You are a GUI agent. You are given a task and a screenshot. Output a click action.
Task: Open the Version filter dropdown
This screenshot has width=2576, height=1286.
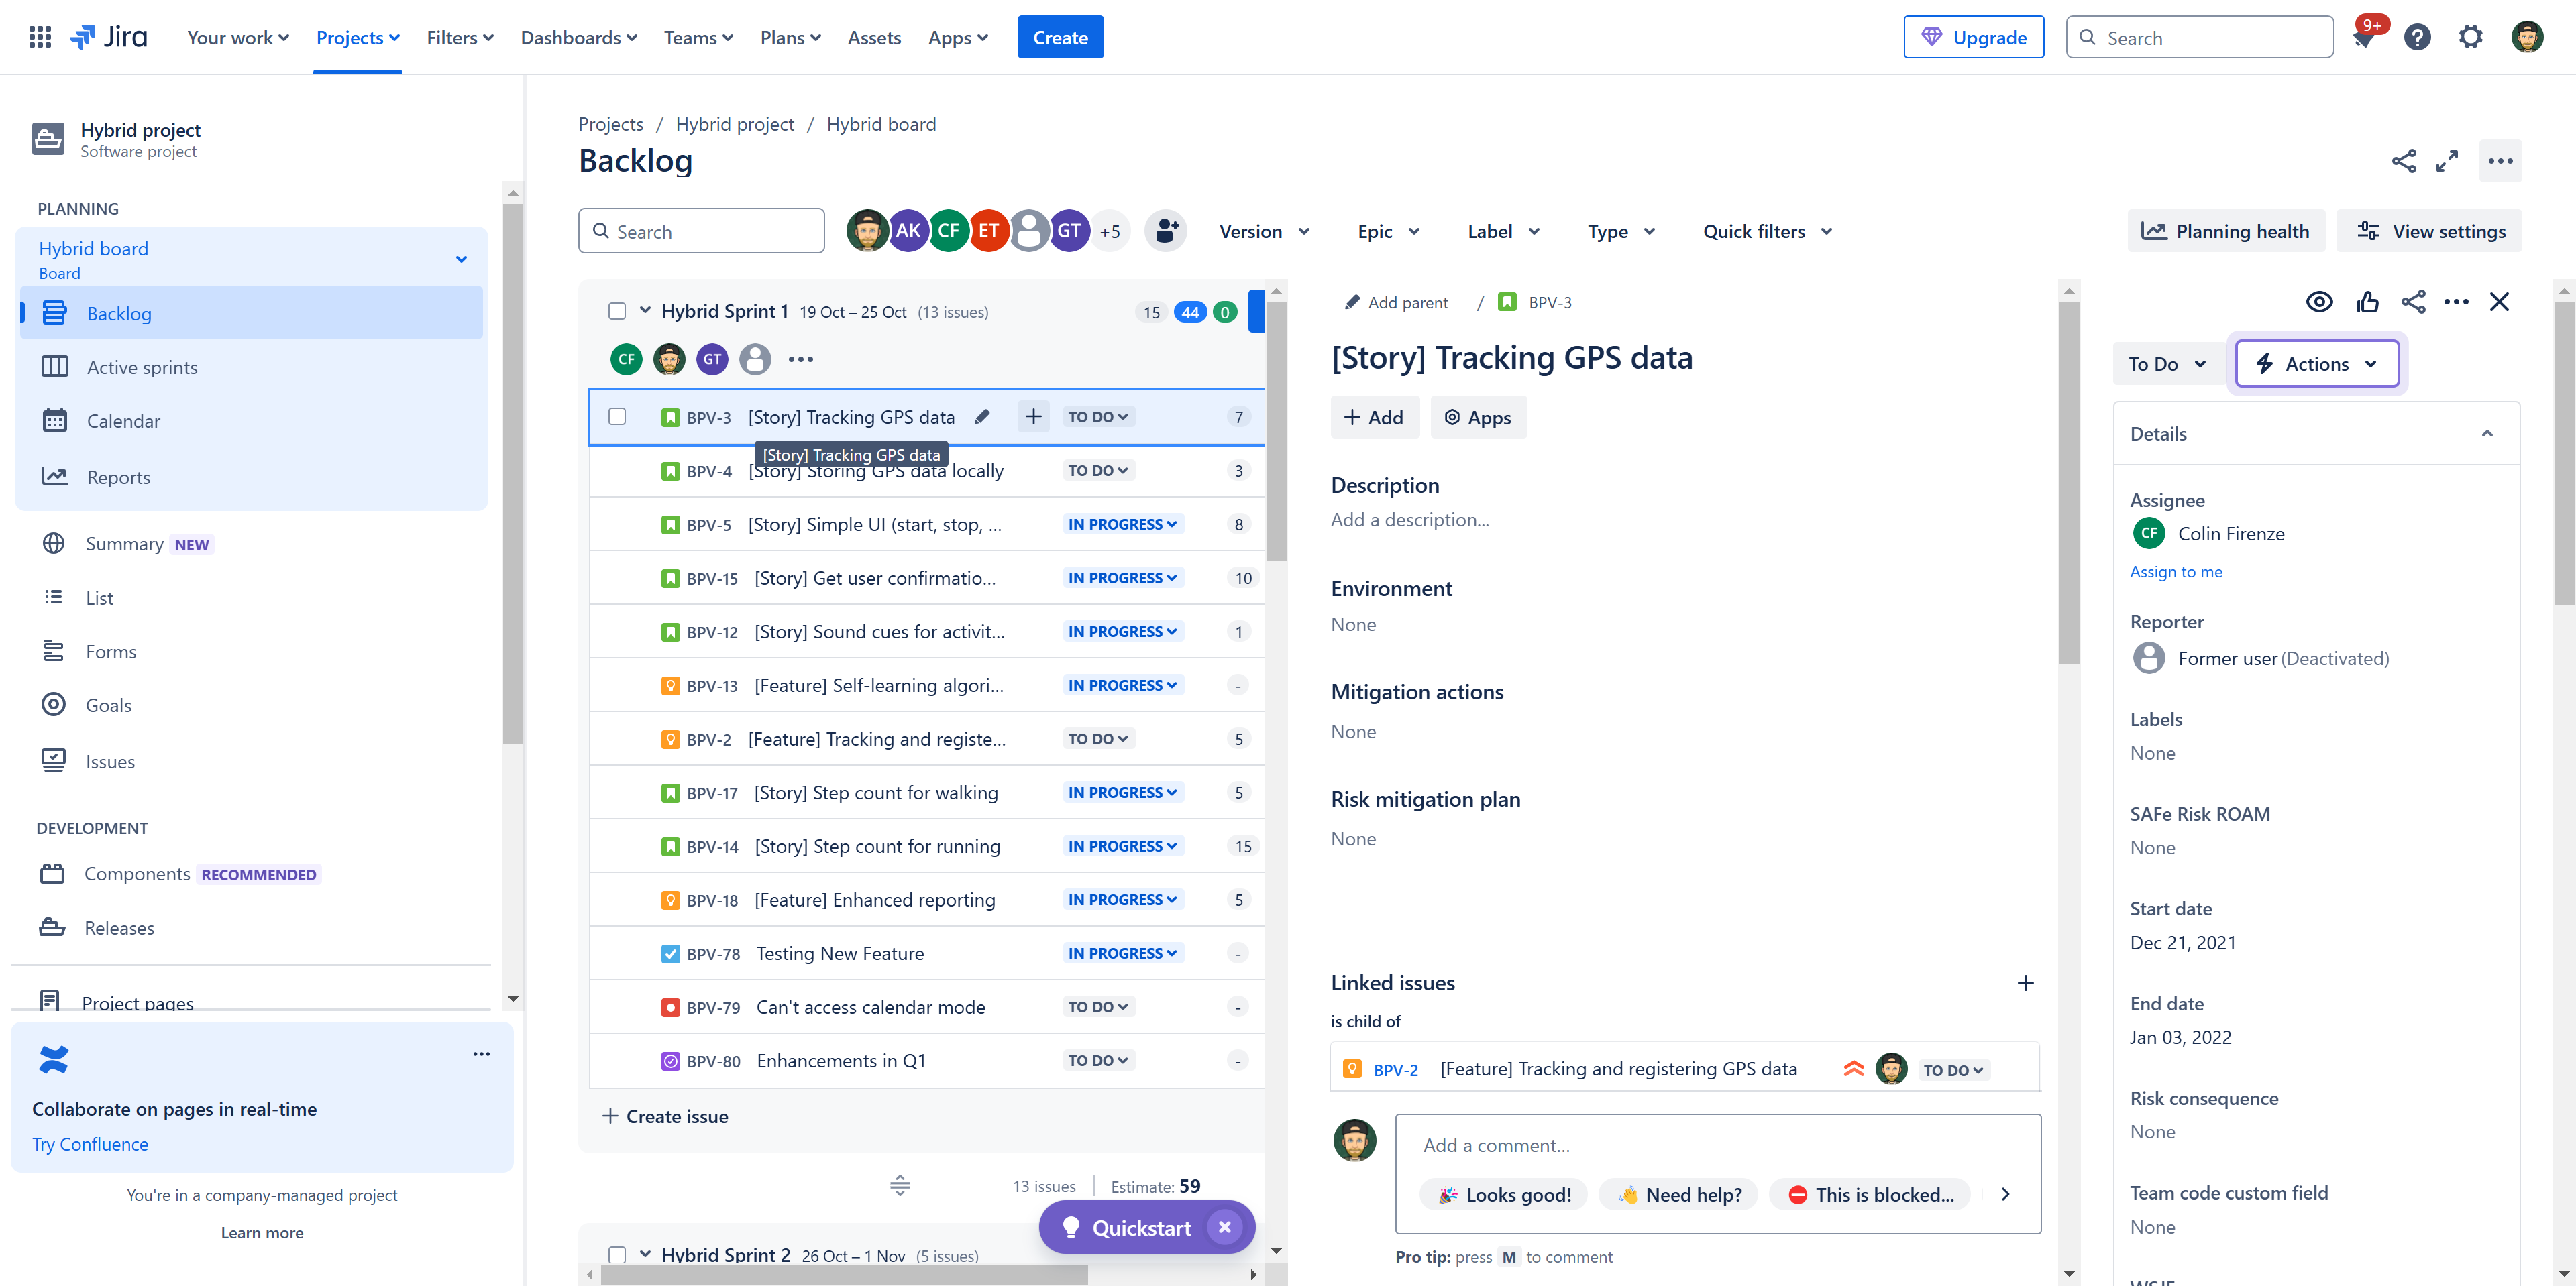click(x=1264, y=231)
